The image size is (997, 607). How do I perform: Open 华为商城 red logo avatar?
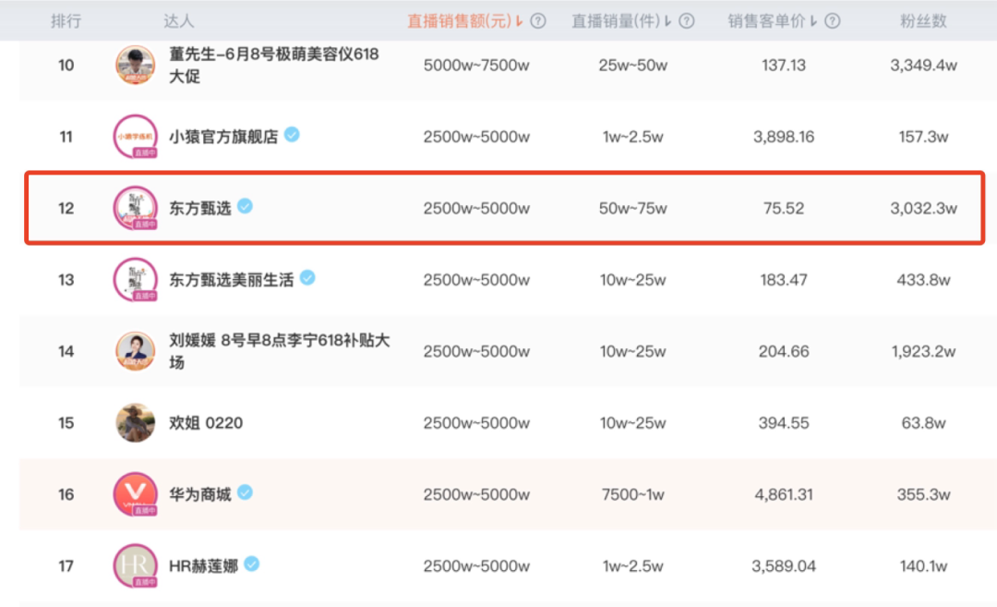(x=135, y=494)
